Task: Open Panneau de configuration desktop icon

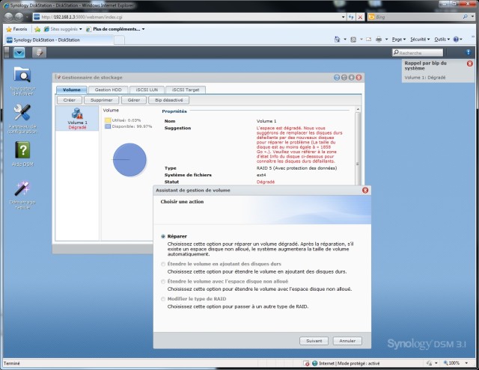Action: pyautogui.click(x=22, y=118)
